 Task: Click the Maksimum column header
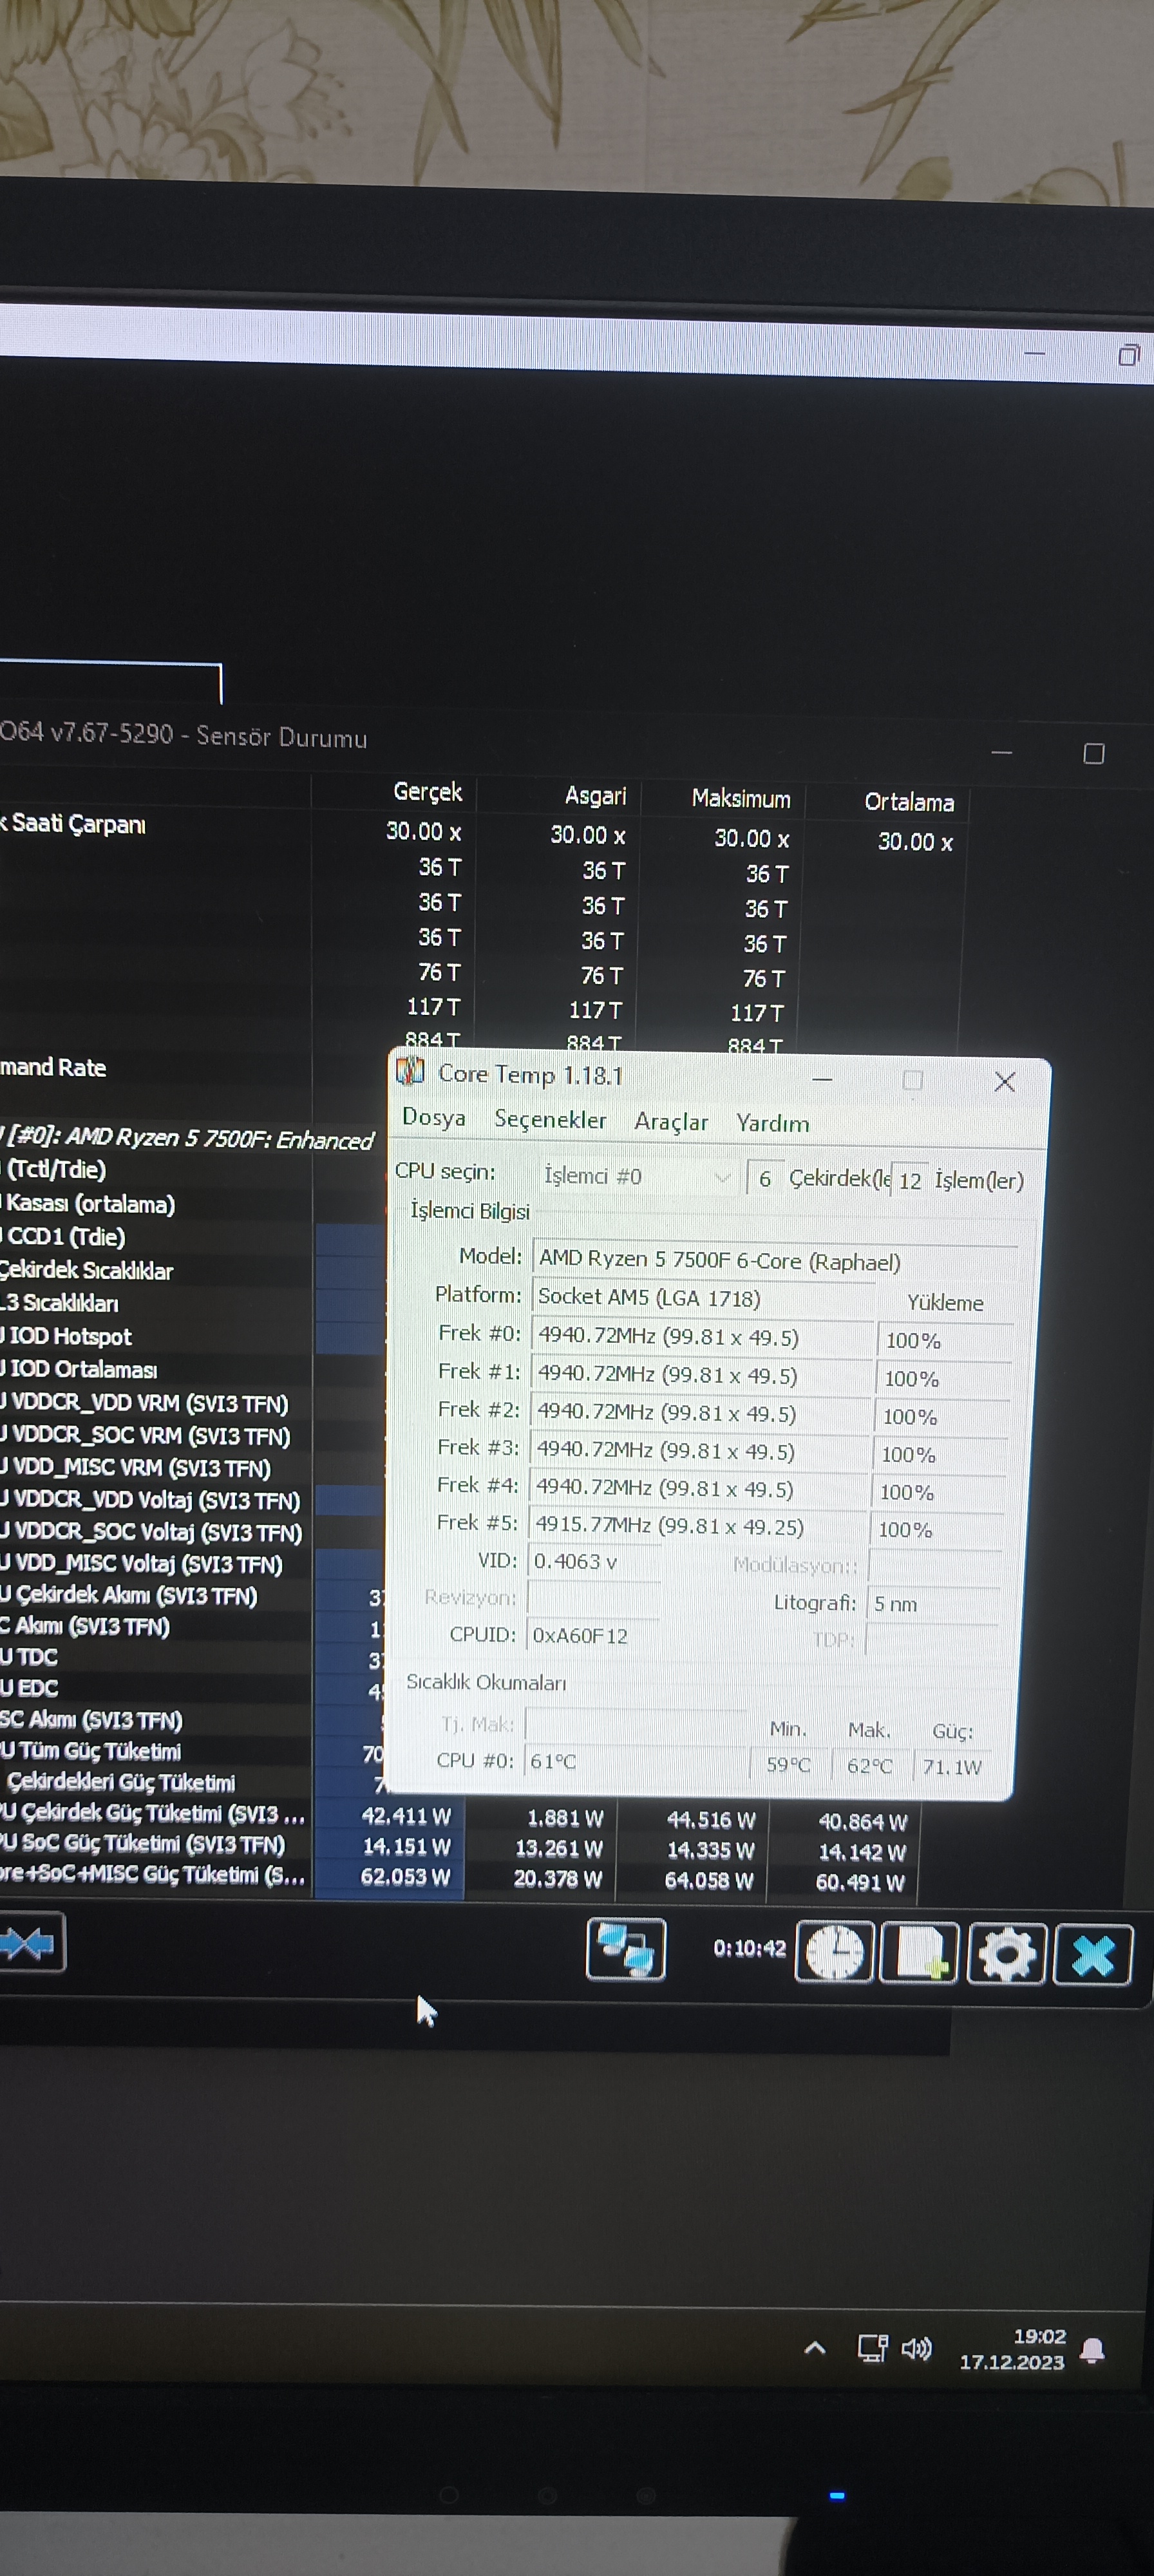click(x=741, y=799)
